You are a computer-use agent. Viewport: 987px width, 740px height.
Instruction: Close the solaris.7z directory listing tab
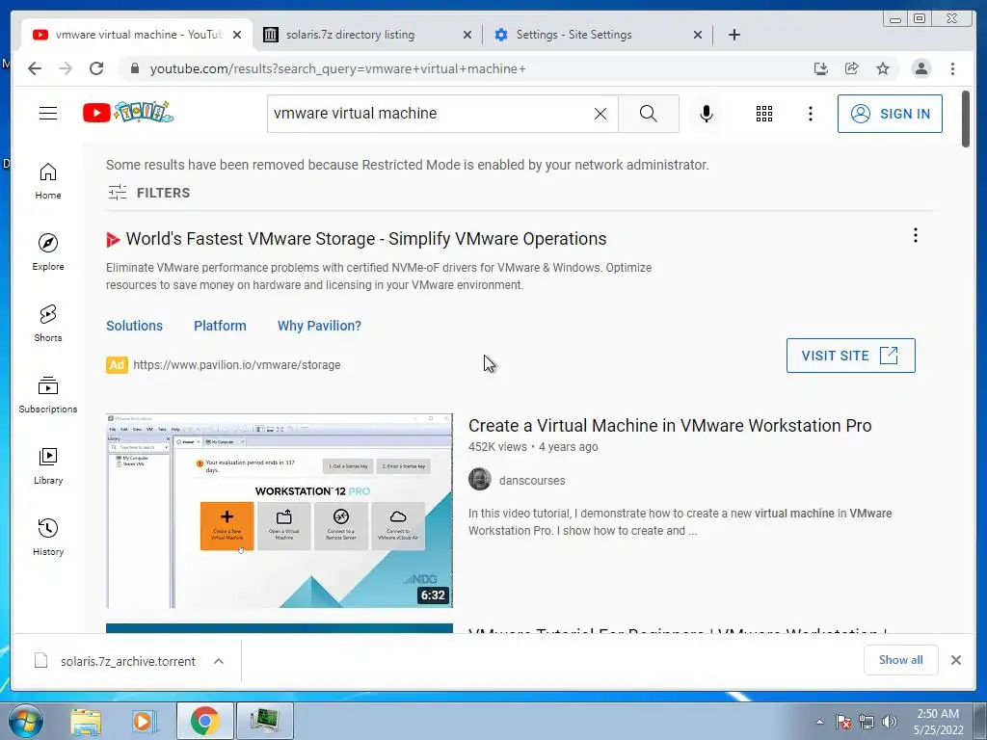coord(467,36)
